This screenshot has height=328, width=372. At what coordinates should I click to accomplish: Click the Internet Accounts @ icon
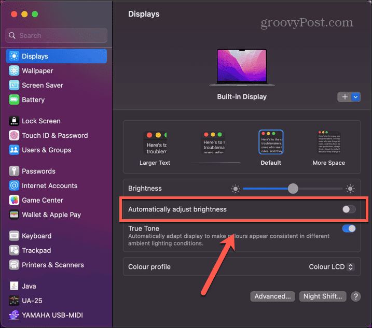[14, 186]
